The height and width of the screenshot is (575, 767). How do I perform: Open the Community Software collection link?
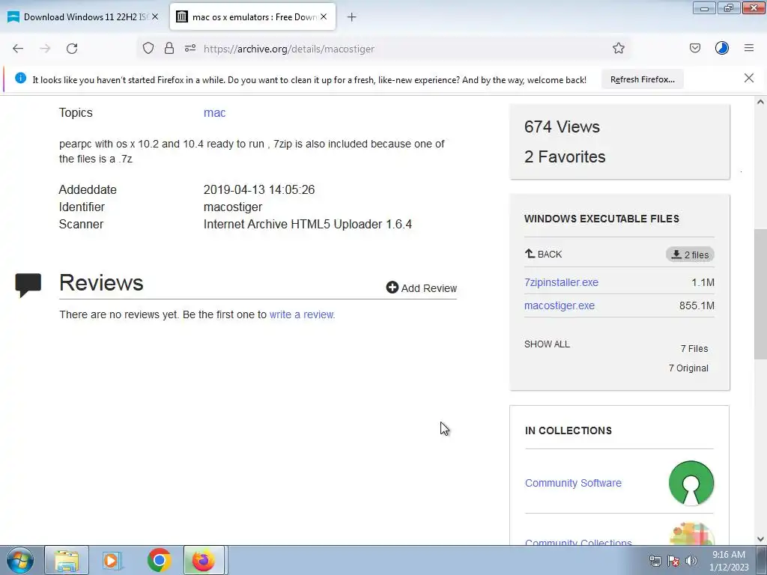pos(573,483)
